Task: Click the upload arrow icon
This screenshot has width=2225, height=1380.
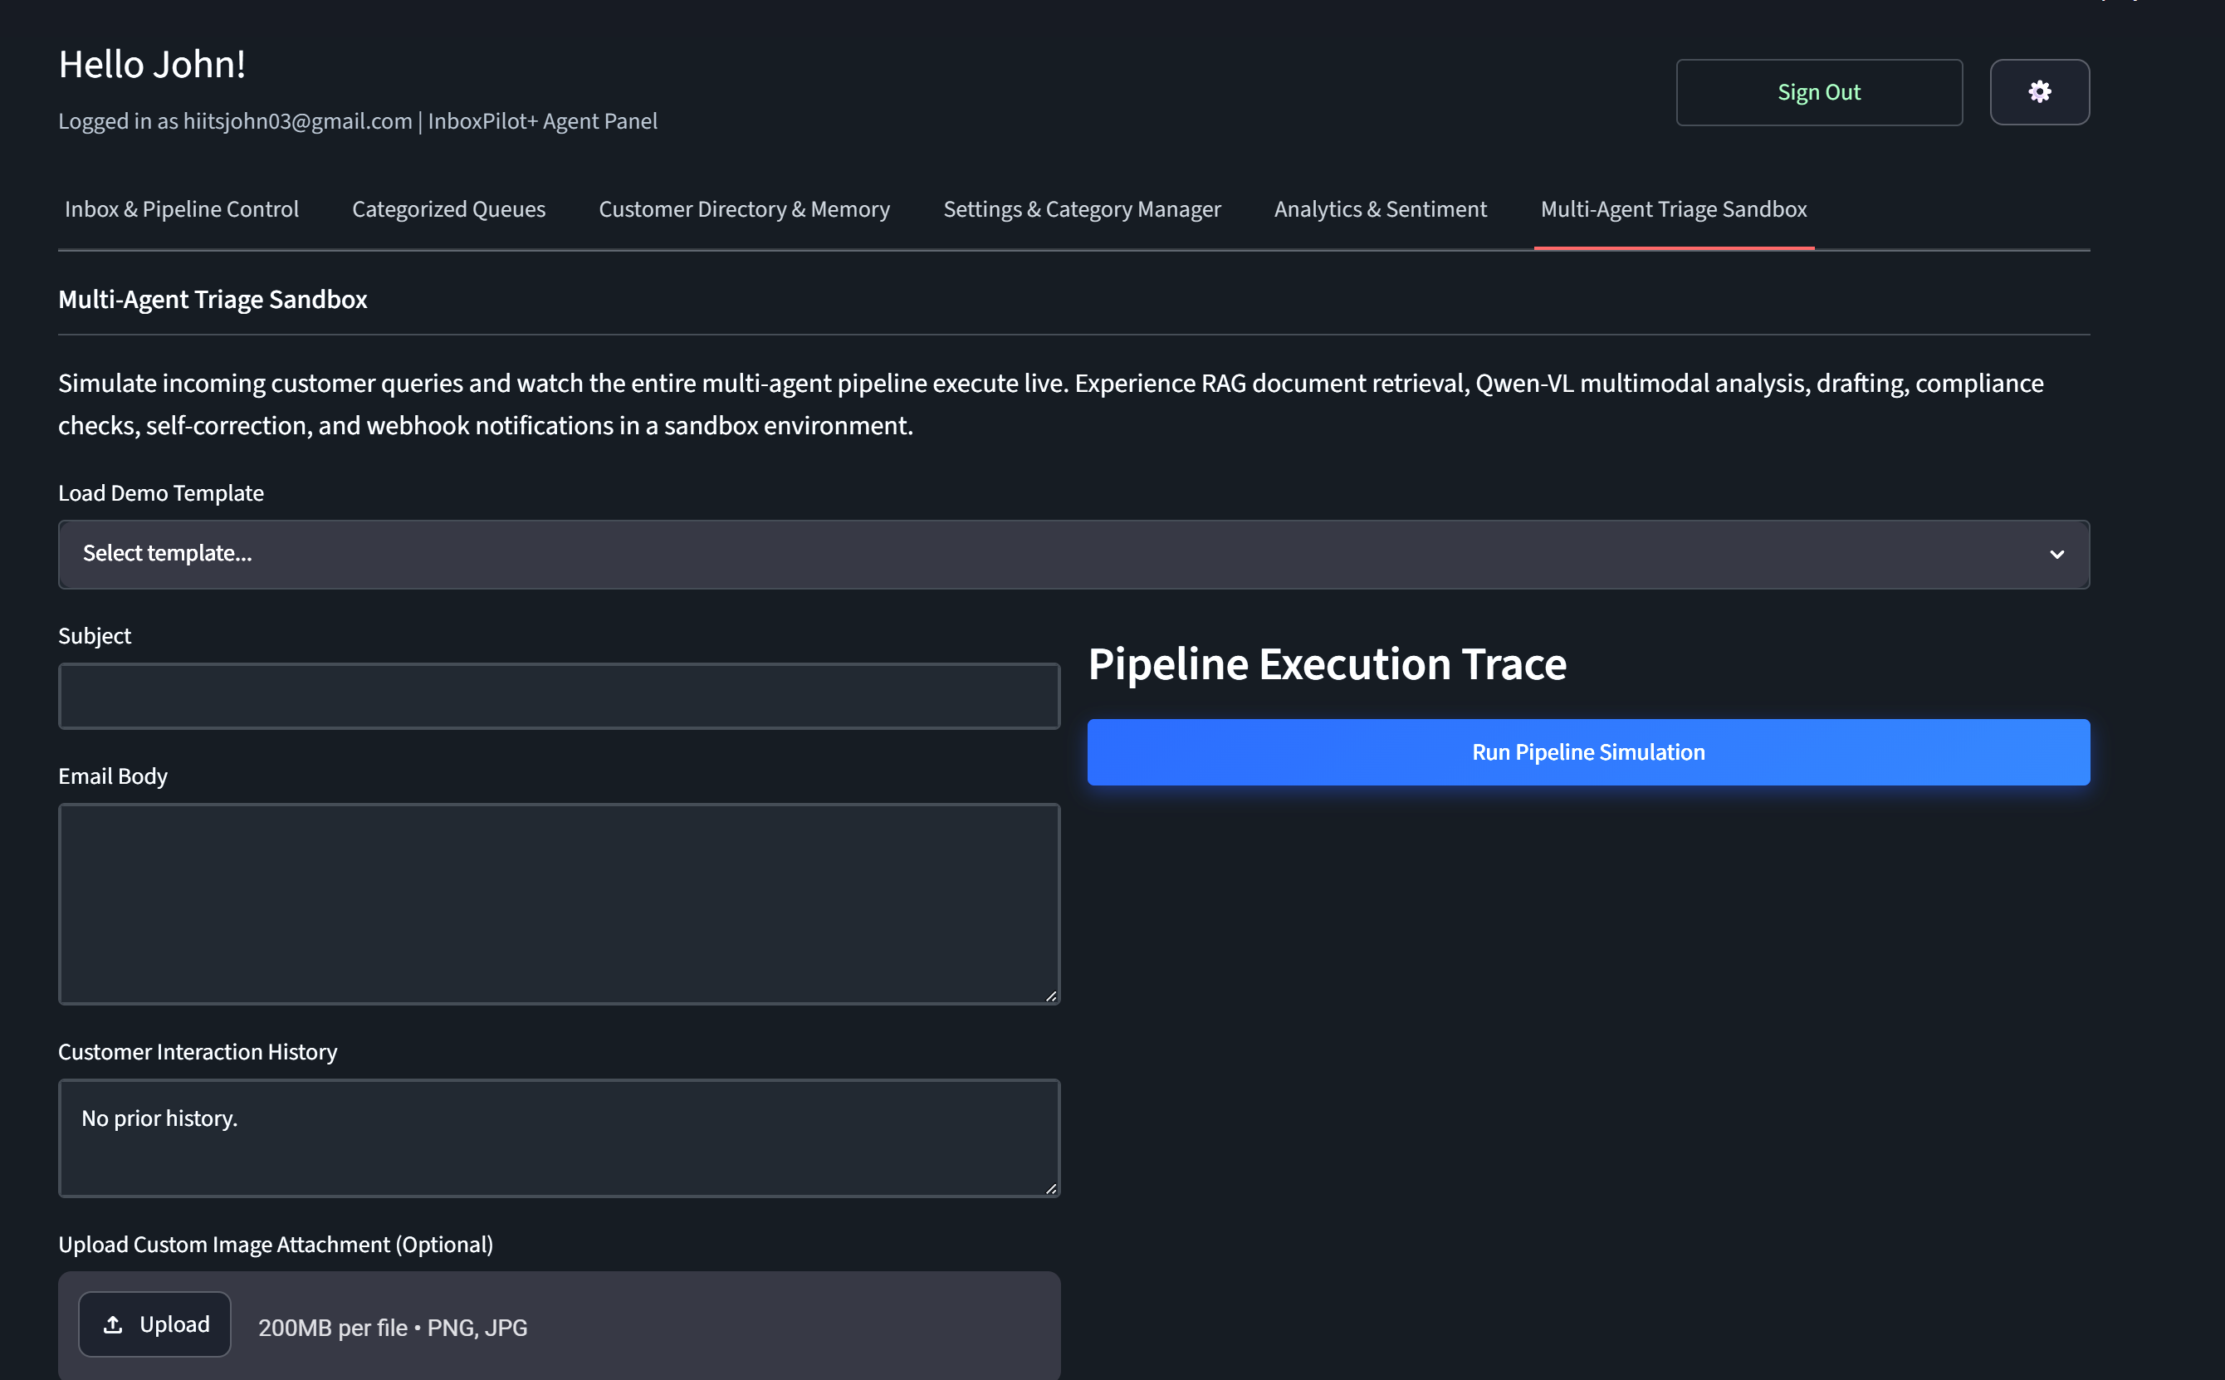Action: pos(112,1324)
